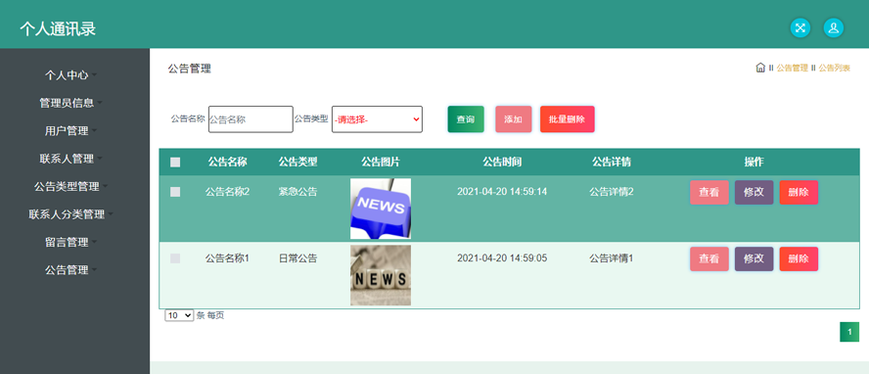Tick the checkbox for 公告名称1 row
Screen dimensions: 869x374
click(175, 258)
